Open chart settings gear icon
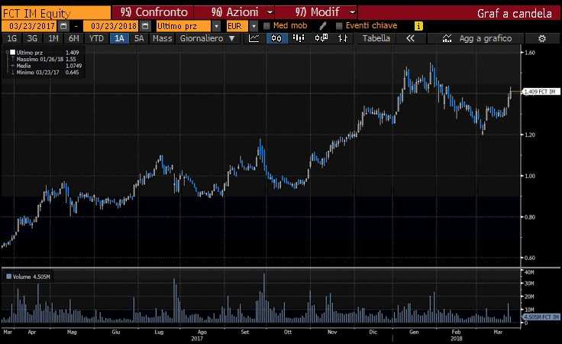The image size is (562, 344). [x=542, y=38]
